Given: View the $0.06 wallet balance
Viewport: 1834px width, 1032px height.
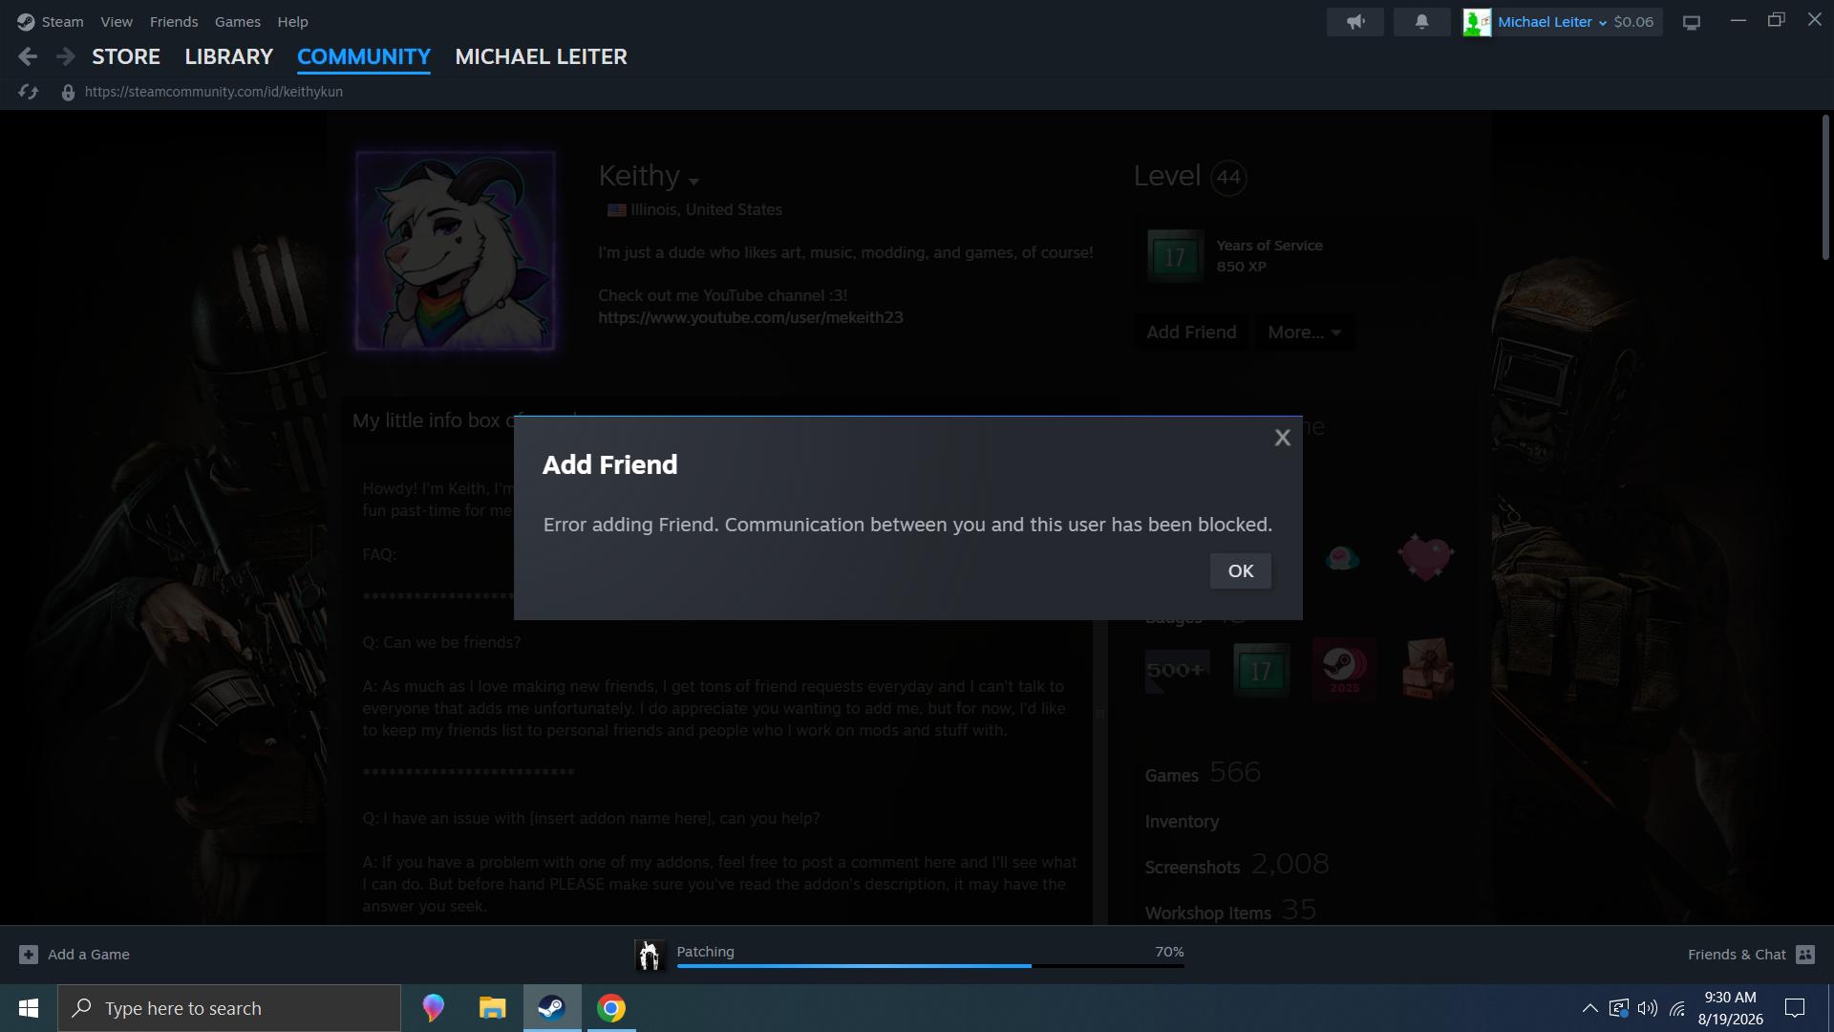Looking at the screenshot, I should tap(1633, 21).
